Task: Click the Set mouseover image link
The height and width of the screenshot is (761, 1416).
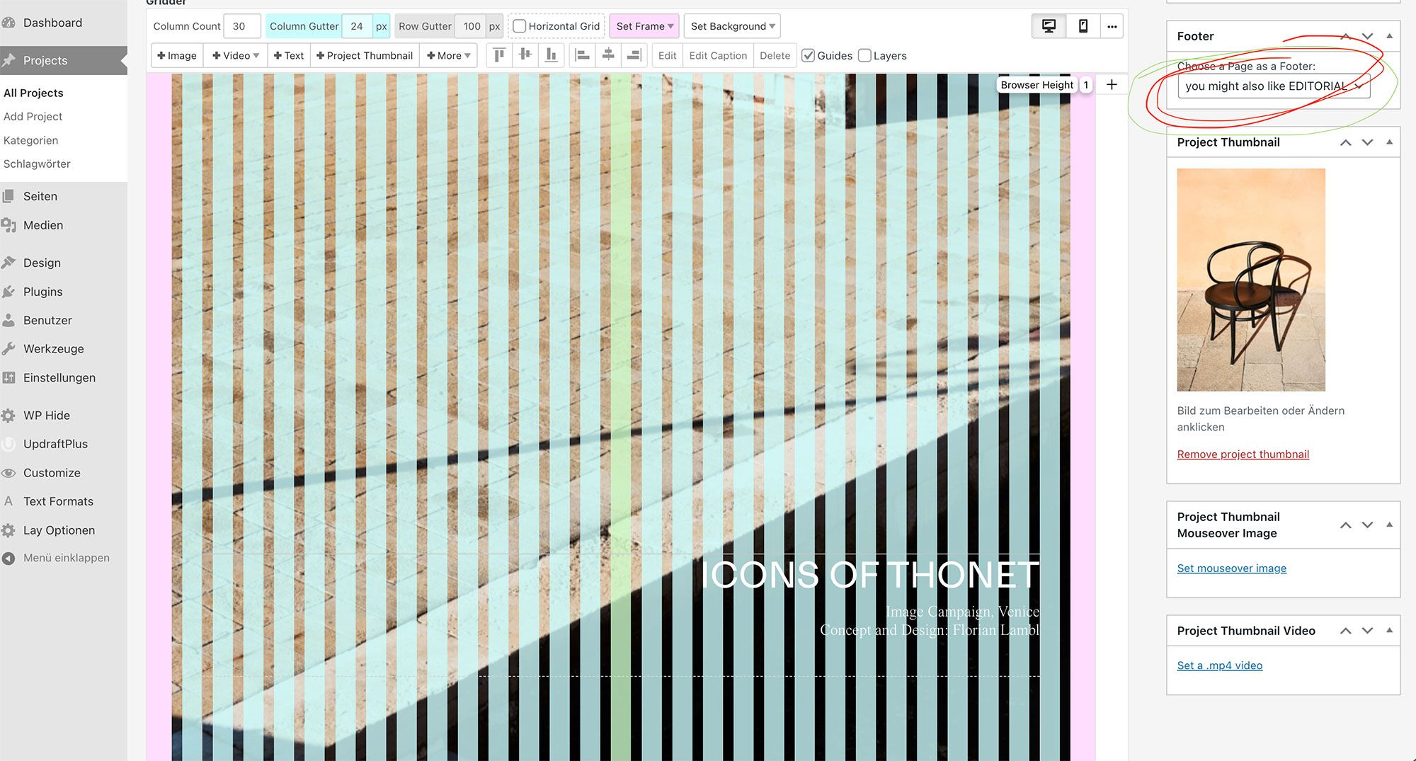Action: (1231, 568)
